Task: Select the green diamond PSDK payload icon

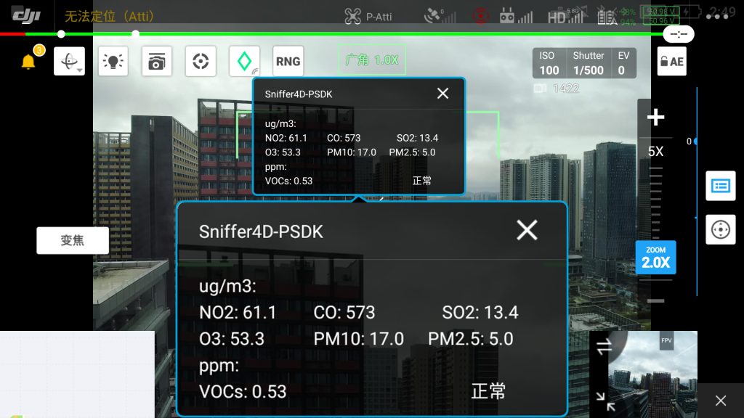Action: click(244, 61)
